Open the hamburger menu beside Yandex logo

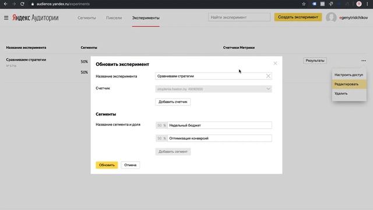6,18
